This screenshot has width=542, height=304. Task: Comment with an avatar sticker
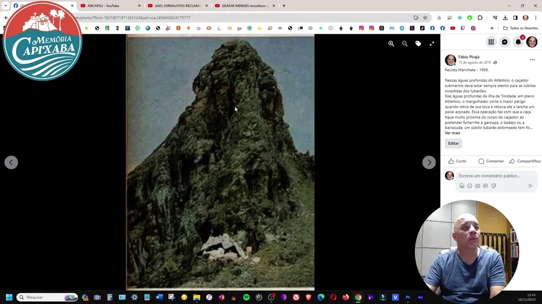pos(462,186)
